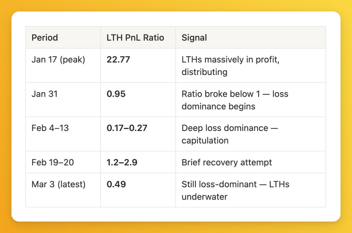
Task: Click the 22.77 ratio value
Action: pyautogui.click(x=118, y=60)
